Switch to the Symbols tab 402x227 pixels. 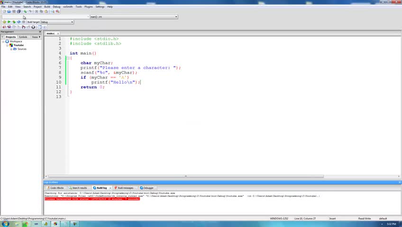click(23, 37)
